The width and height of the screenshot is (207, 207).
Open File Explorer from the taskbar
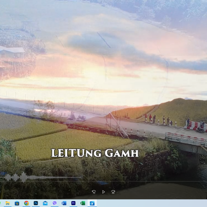pyautogui.click(x=8, y=203)
